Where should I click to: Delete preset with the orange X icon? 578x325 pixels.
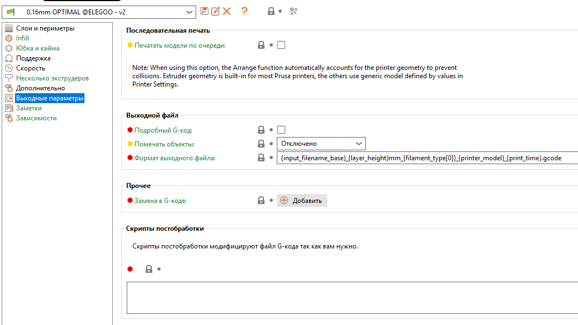point(227,11)
